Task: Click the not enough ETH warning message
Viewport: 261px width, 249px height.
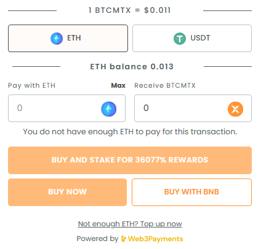Action: pos(130,132)
